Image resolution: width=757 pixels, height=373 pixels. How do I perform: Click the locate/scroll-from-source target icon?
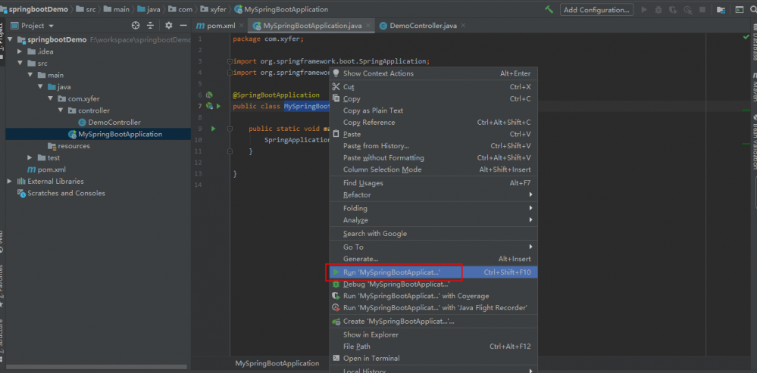[x=136, y=25]
